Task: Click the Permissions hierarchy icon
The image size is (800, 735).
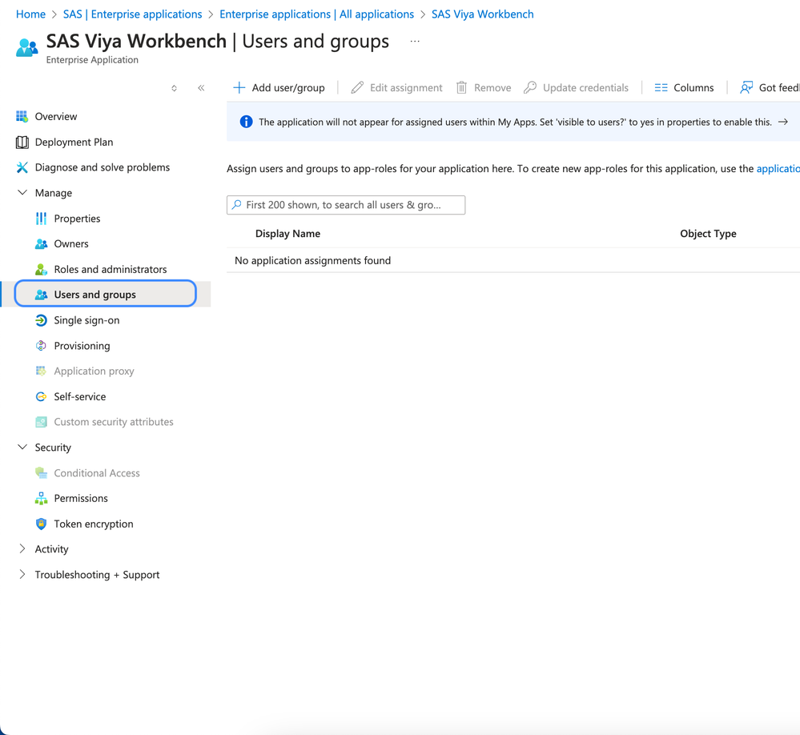Action: coord(41,498)
